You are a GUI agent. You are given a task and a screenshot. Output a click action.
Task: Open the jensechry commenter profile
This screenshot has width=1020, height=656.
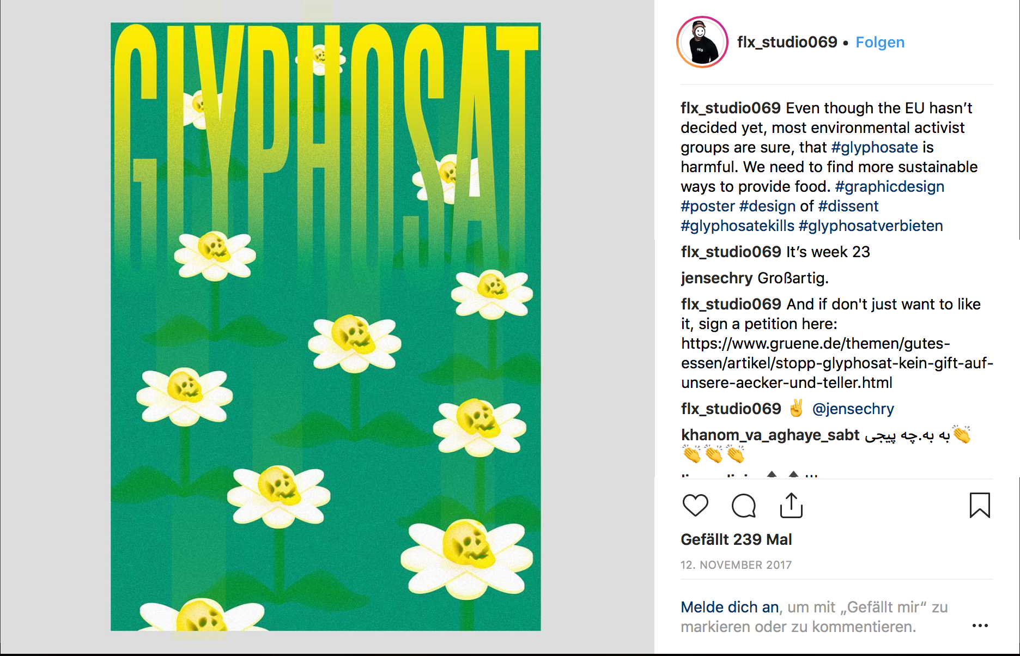pyautogui.click(x=717, y=278)
